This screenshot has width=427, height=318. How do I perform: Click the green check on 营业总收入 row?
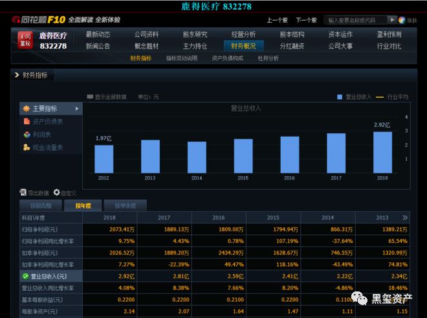[26, 277]
